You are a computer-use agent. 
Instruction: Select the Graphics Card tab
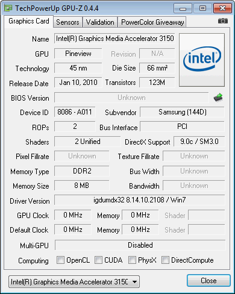coord(29,21)
